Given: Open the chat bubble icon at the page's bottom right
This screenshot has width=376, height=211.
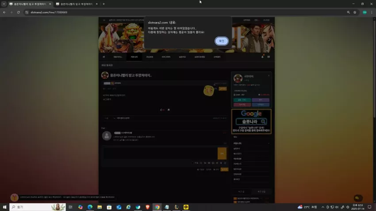Looking at the screenshot, I should click(358, 198).
